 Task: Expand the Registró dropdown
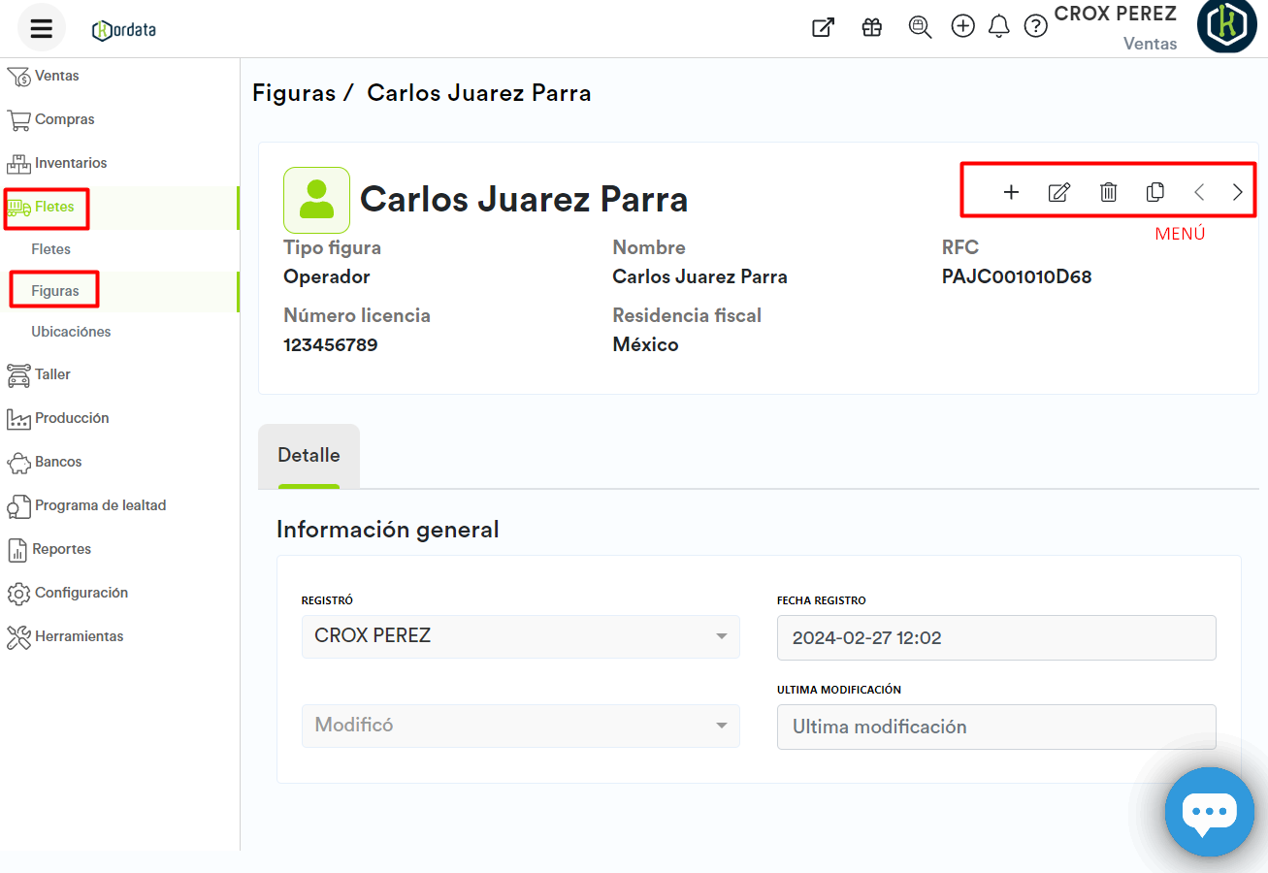[x=520, y=636]
